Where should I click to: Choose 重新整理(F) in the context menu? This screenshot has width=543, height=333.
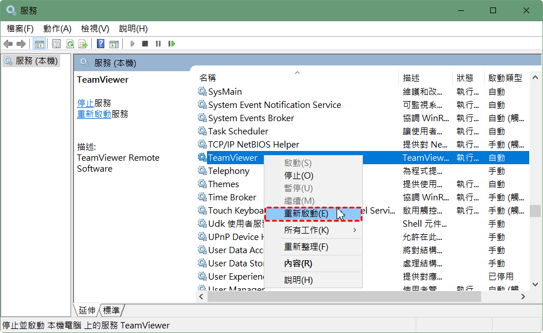pos(314,247)
